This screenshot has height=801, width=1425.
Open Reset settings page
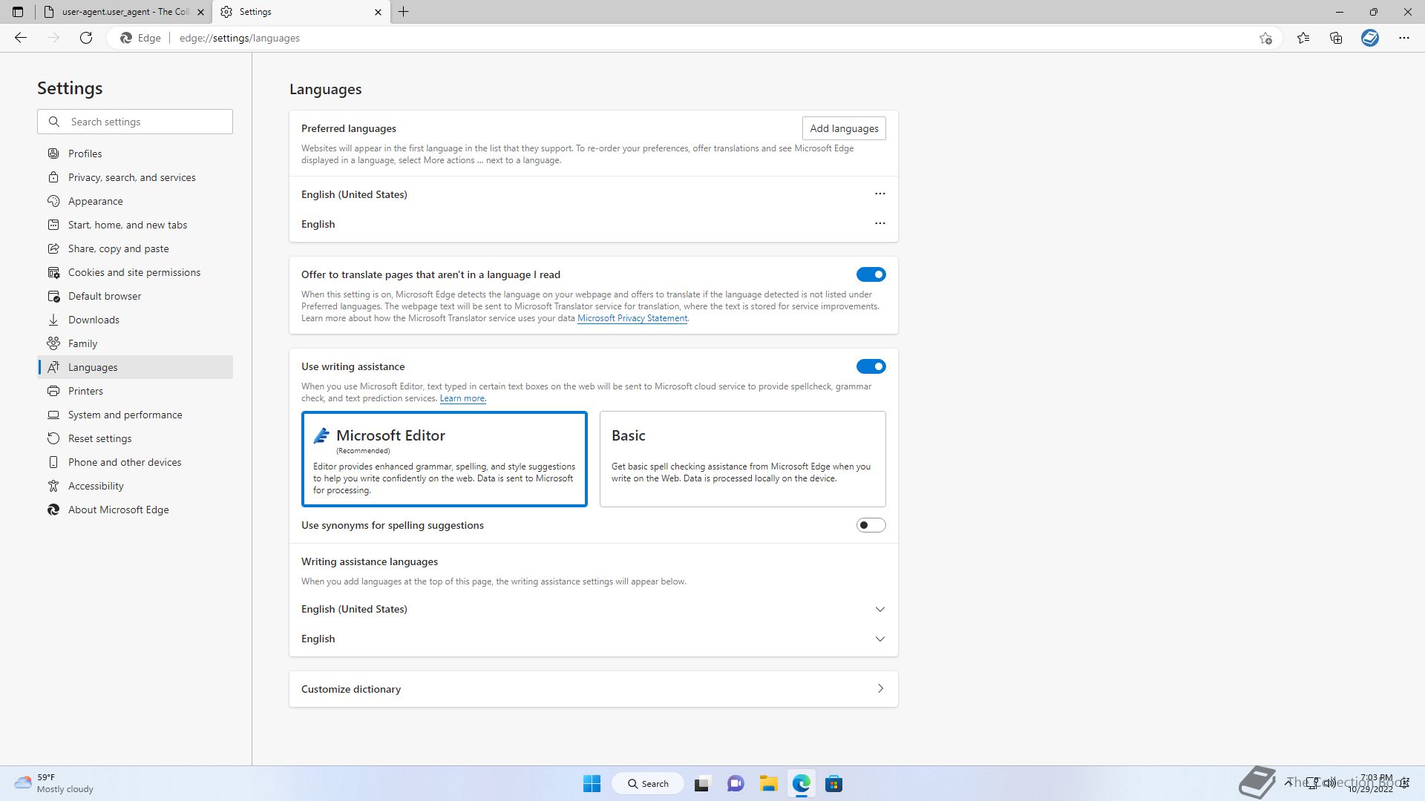[x=135, y=438]
